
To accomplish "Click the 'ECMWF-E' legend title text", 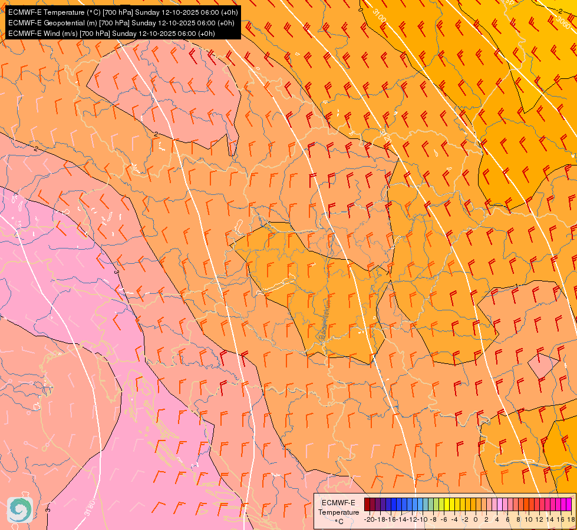I will [338, 503].
